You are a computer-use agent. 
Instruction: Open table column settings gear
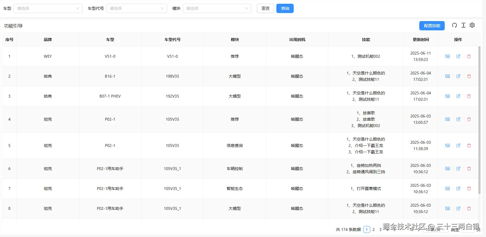pyautogui.click(x=472, y=25)
